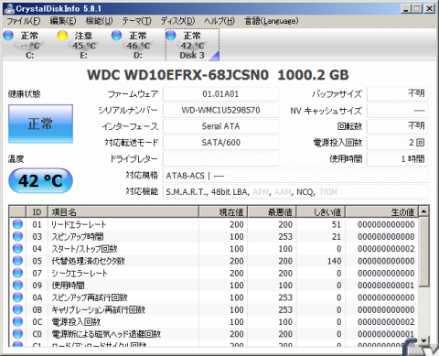Click status orb for attribute 0C
This screenshot has height=356, width=439.
click(x=17, y=322)
